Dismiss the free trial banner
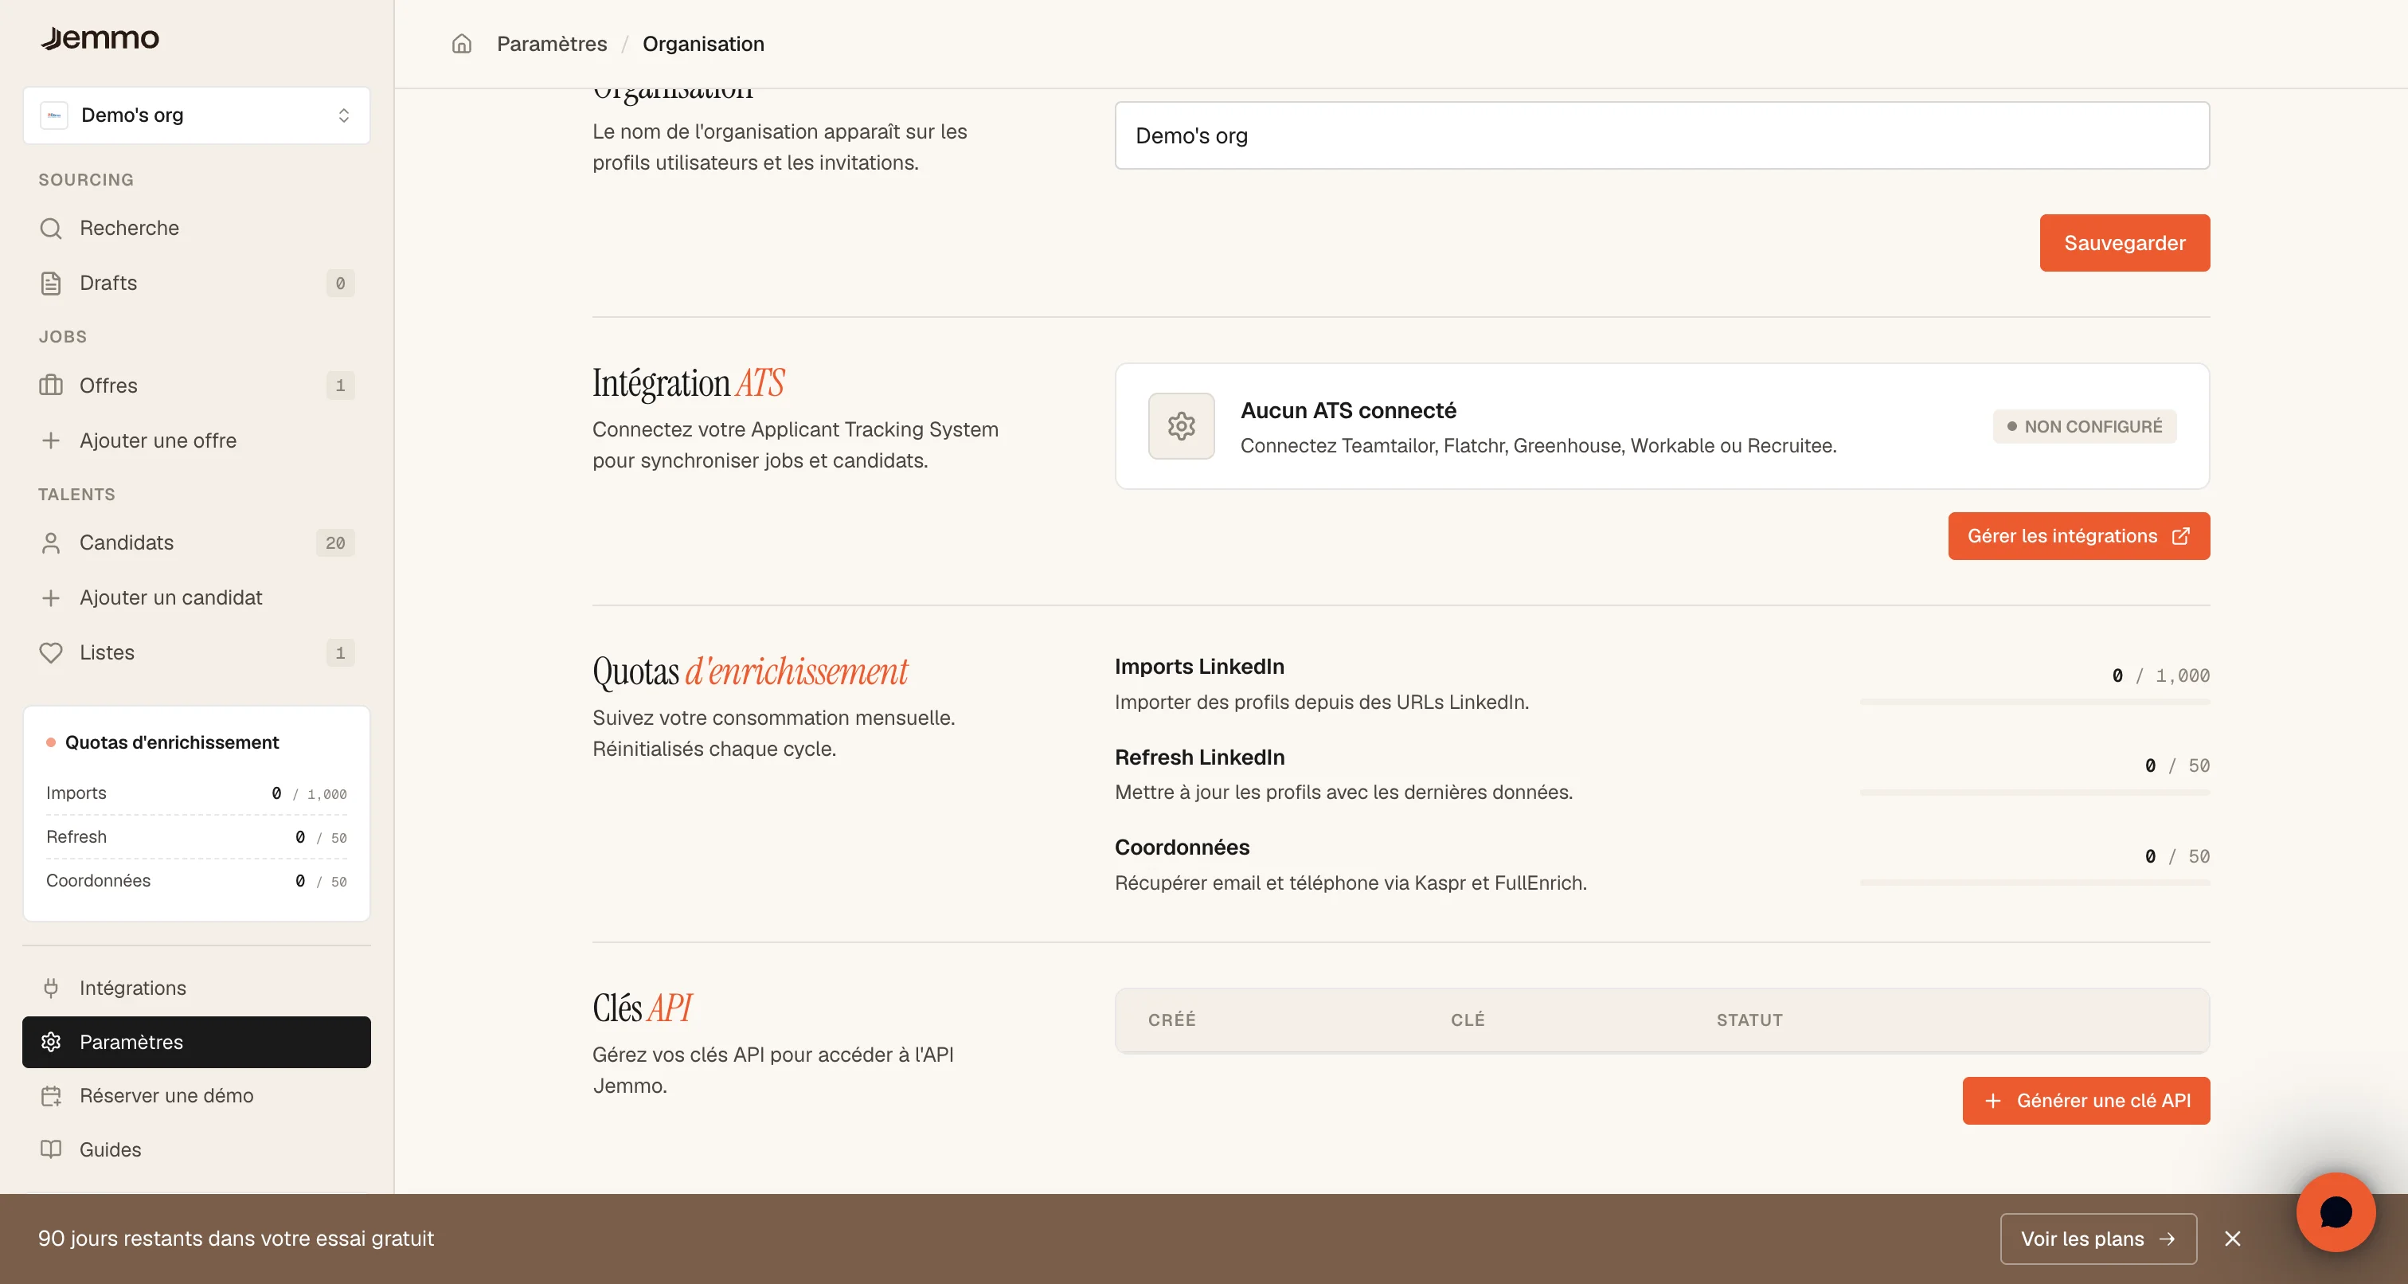The height and width of the screenshot is (1284, 2408). coord(2232,1239)
